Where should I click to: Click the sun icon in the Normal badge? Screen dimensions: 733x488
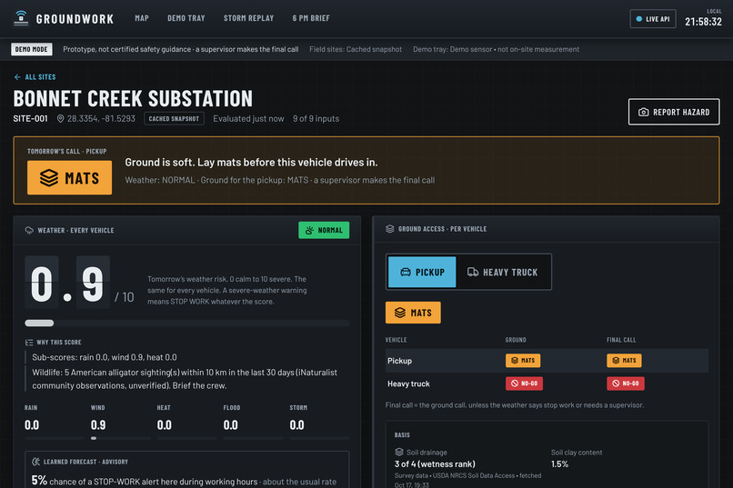click(309, 230)
